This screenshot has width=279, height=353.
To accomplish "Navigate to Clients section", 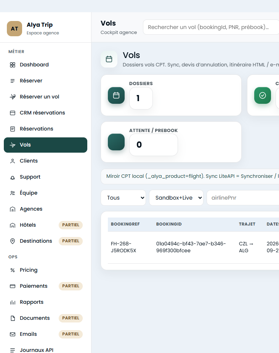I will [x=45, y=161].
